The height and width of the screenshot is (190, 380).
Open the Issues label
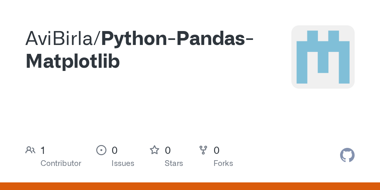(x=123, y=163)
